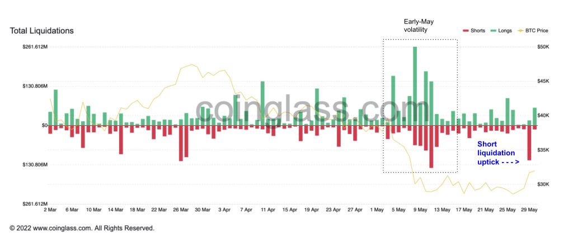The height and width of the screenshot is (252, 573).
Task: Click the $30K price axis label
Action: pos(543,184)
